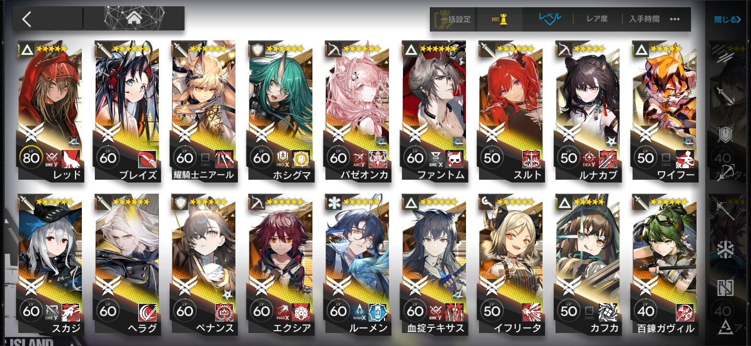Click ブレイズ's red chainsaw skill icon
The image size is (751, 346).
click(x=147, y=158)
